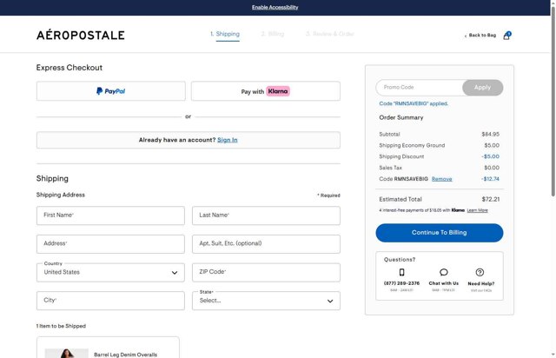Click the Estimated Total $72.21 amount
This screenshot has width=556, height=358.
pos(490,199)
